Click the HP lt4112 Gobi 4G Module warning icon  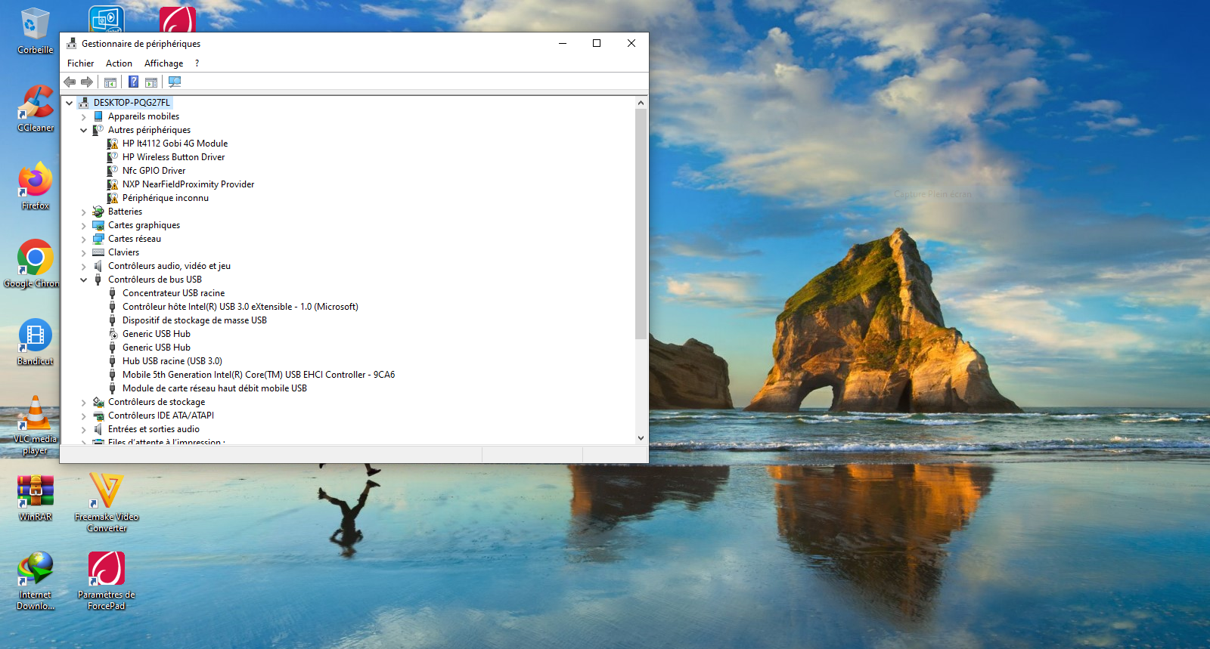click(x=113, y=144)
